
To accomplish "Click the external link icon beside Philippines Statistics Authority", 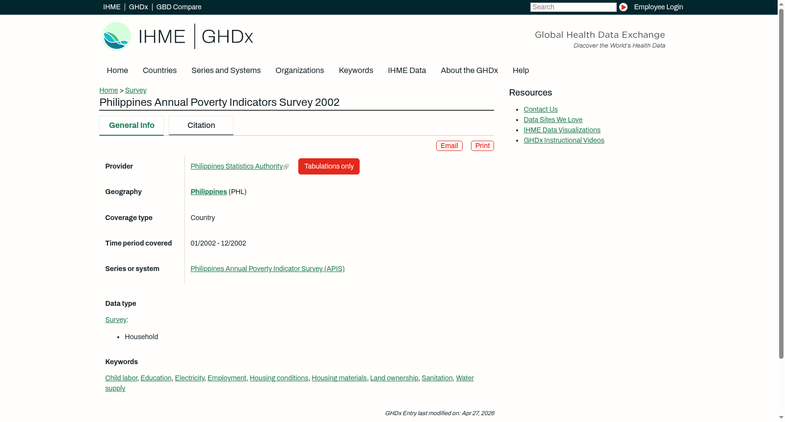I will coord(286,167).
